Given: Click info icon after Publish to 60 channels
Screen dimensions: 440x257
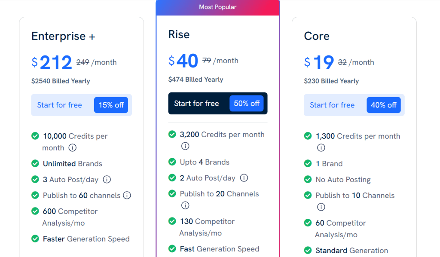Looking at the screenshot, I should click(127, 196).
